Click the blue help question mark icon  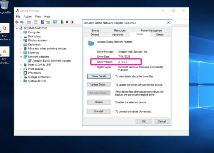pyautogui.click(x=43, y=22)
